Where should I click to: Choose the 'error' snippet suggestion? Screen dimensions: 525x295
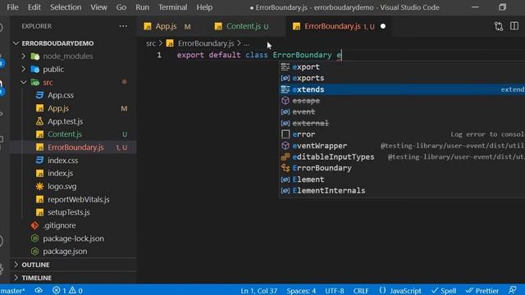pos(402,134)
